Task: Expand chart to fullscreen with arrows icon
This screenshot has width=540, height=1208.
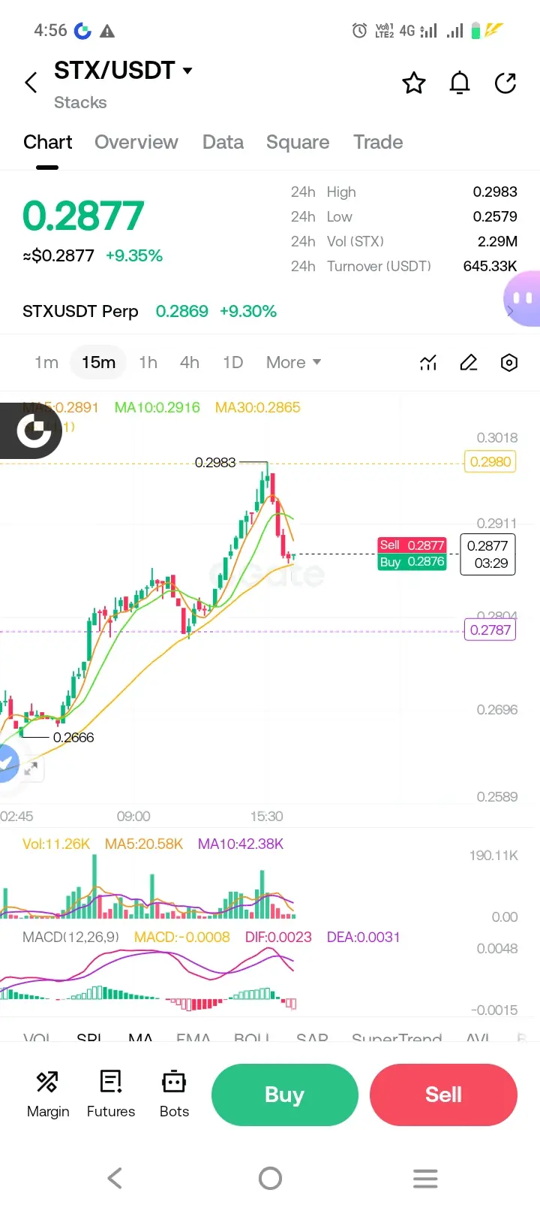Action: pos(31,769)
